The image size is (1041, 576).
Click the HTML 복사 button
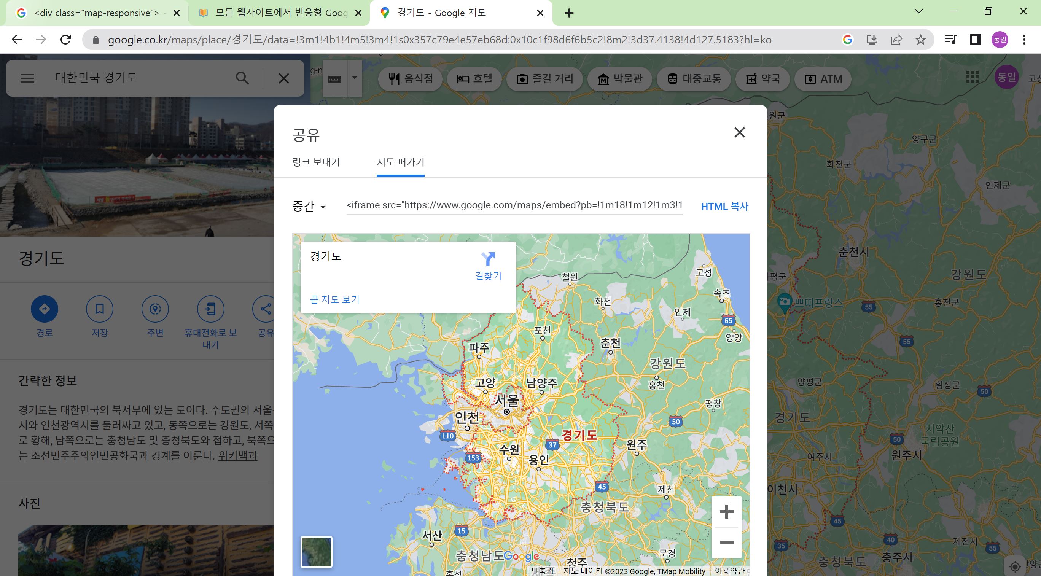[x=724, y=207]
